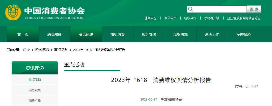
Task: Click 首页 in the breadcrumb trail
Action: click(x=26, y=50)
